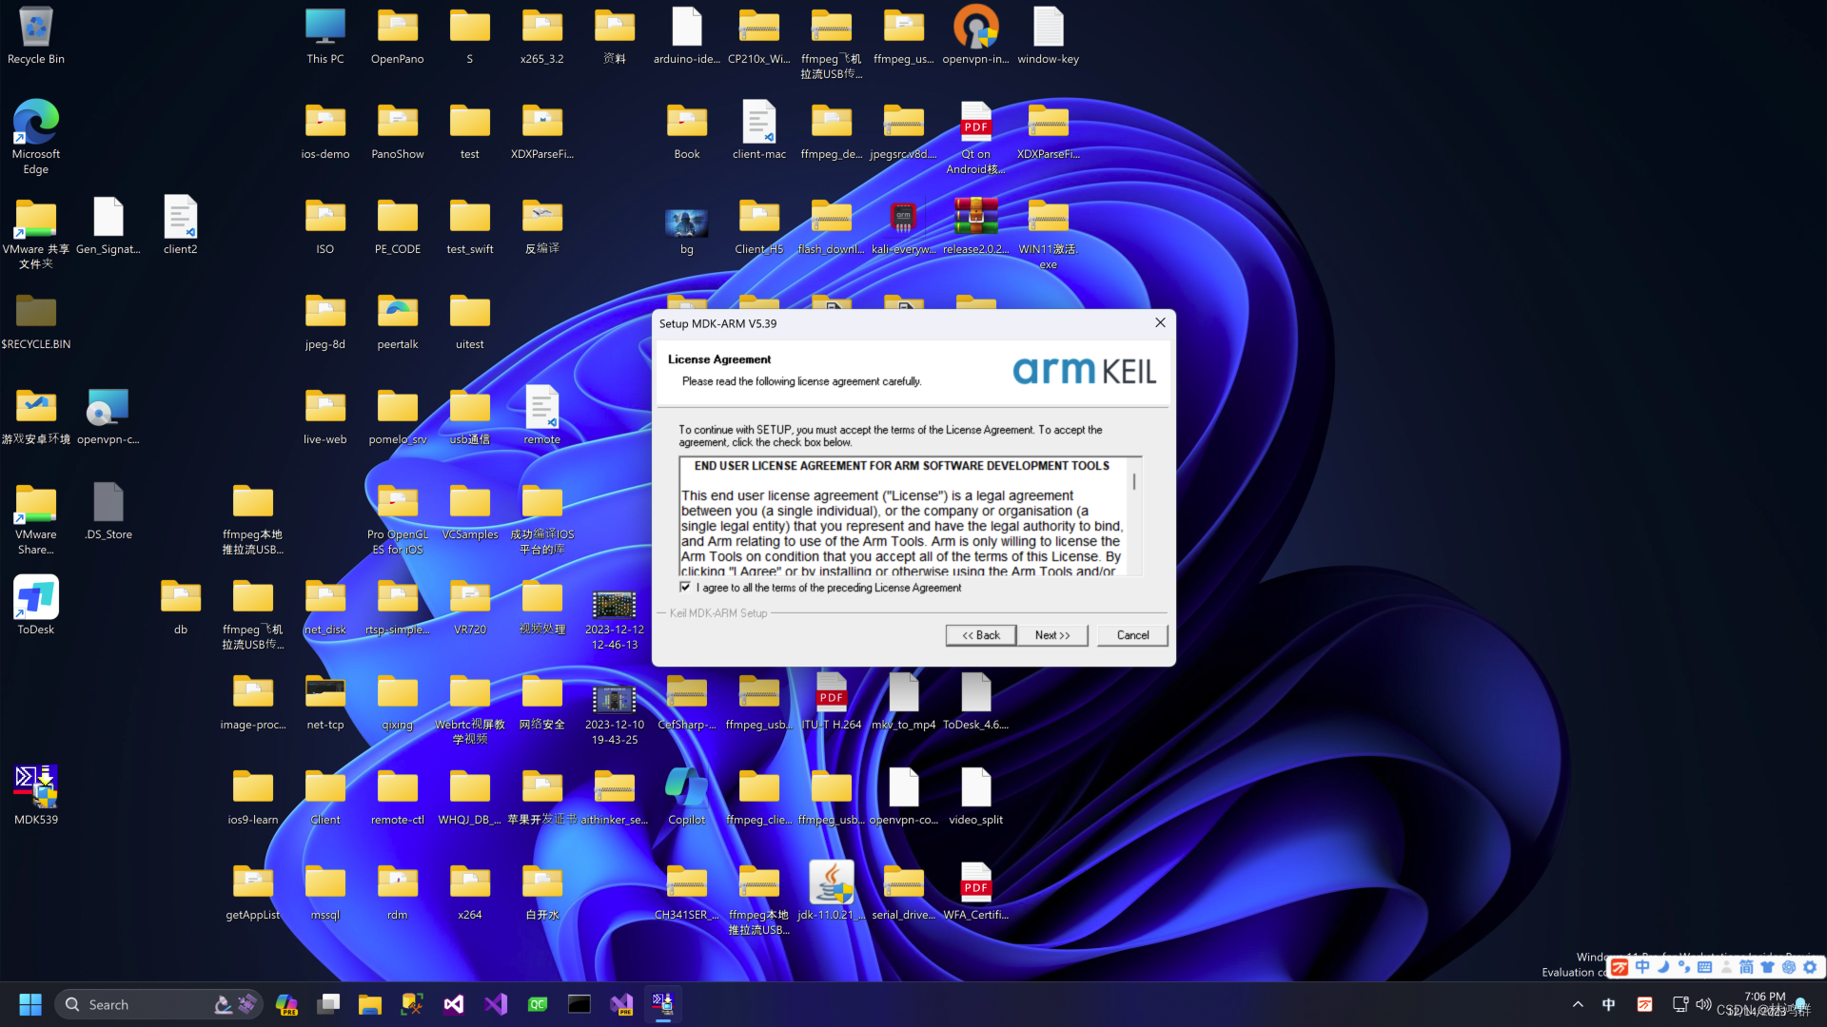Click the Next >> button

click(1052, 635)
